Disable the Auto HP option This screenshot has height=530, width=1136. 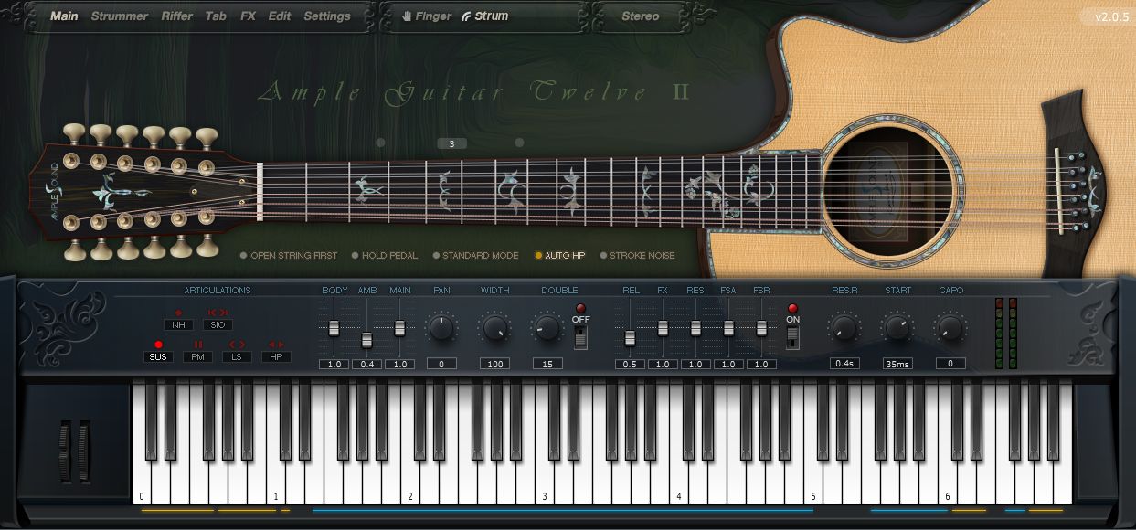pyautogui.click(x=560, y=256)
